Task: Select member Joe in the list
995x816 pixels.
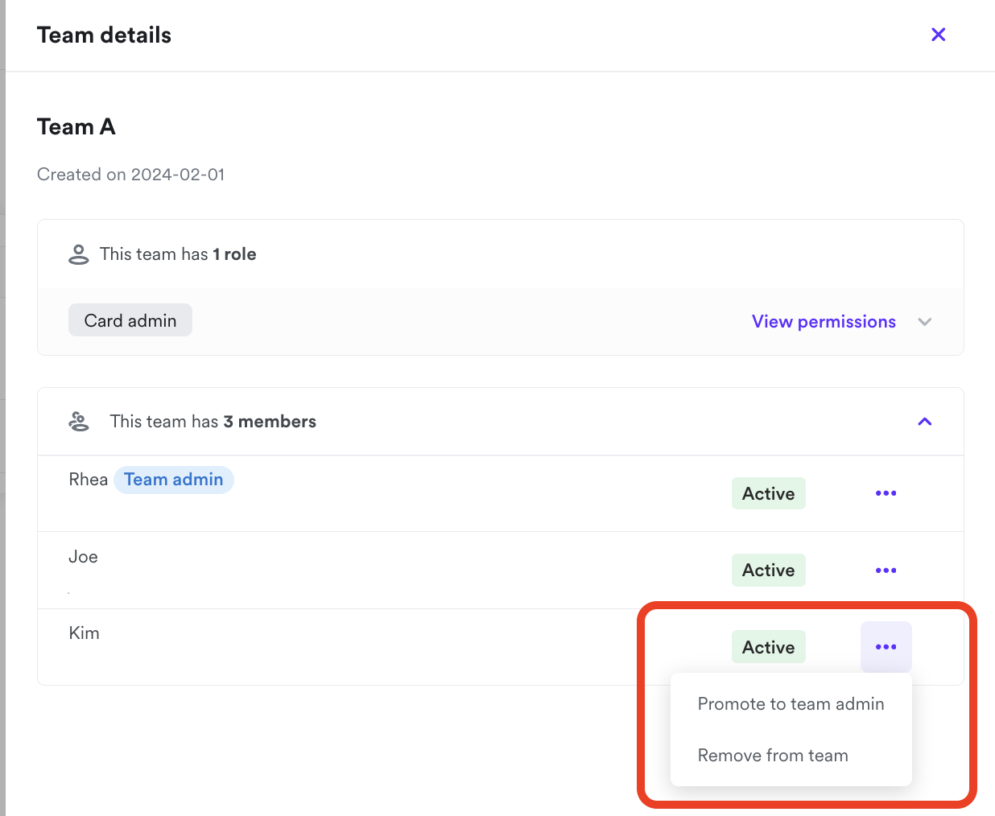Action: 84,557
